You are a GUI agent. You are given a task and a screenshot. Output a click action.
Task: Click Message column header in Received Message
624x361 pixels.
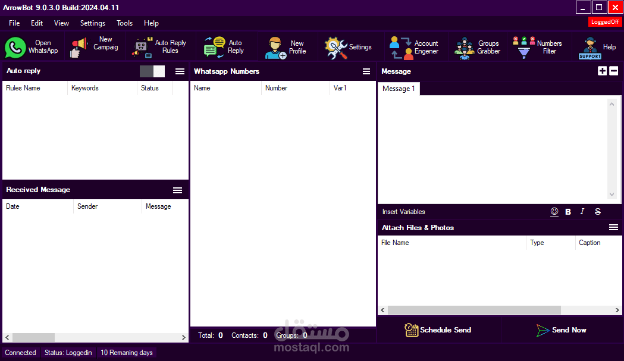165,206
